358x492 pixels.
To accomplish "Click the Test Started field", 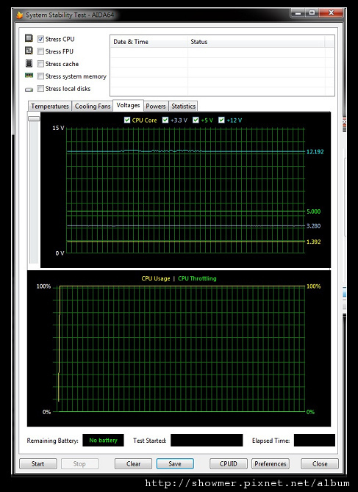I will 207,440.
